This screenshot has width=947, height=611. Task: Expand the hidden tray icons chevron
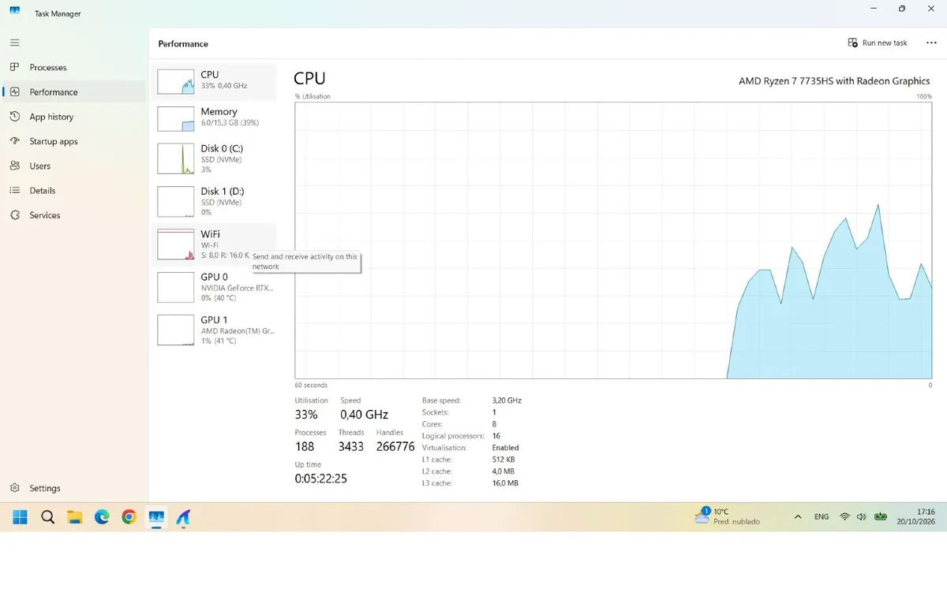(x=798, y=517)
